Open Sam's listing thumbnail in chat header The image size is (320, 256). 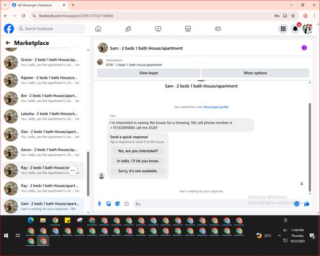pyautogui.click(x=103, y=48)
